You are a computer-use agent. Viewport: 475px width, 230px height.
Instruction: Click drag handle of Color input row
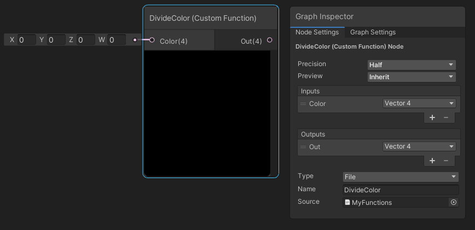point(303,104)
